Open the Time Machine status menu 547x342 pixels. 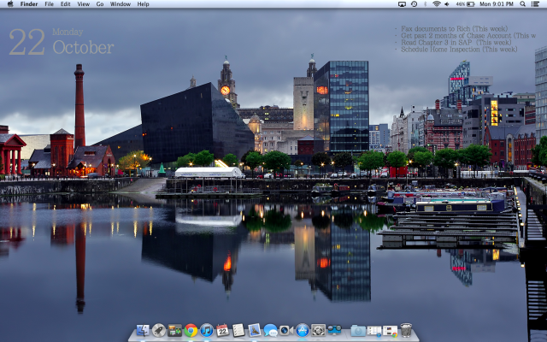(414, 4)
